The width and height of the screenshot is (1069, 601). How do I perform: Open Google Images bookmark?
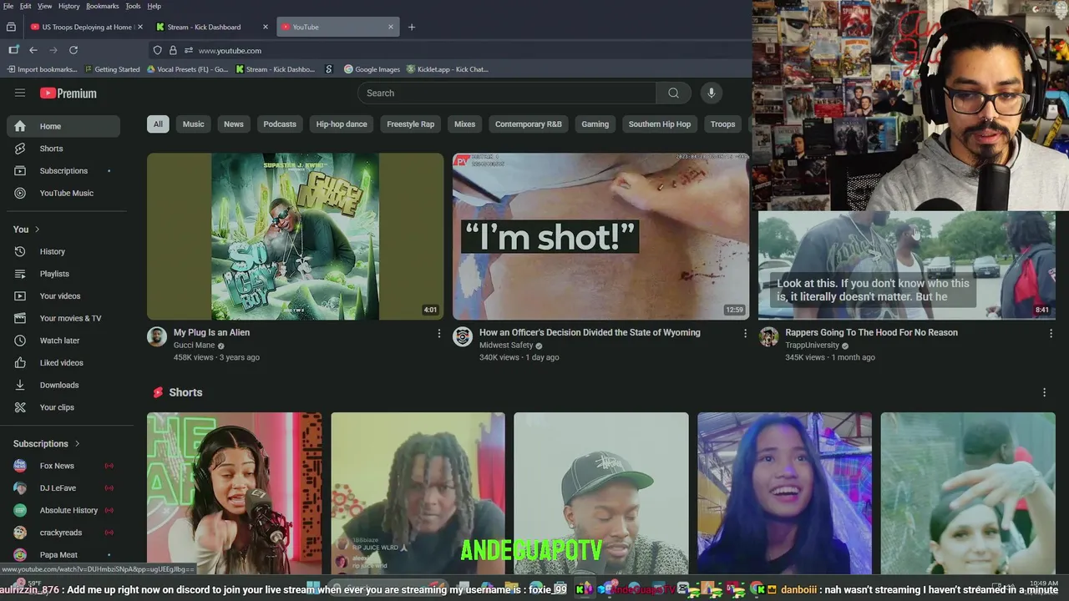pos(372,69)
